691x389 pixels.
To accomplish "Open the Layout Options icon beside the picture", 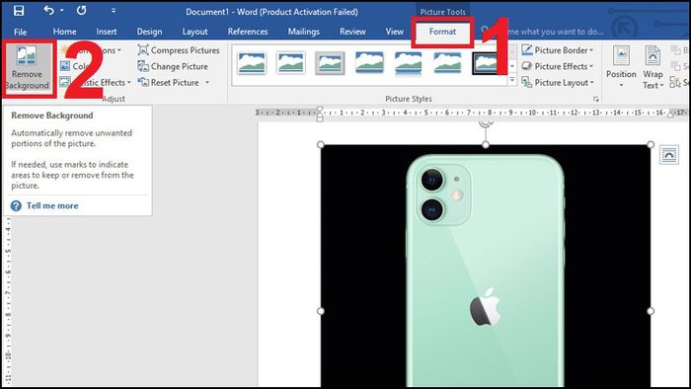I will pyautogui.click(x=669, y=155).
